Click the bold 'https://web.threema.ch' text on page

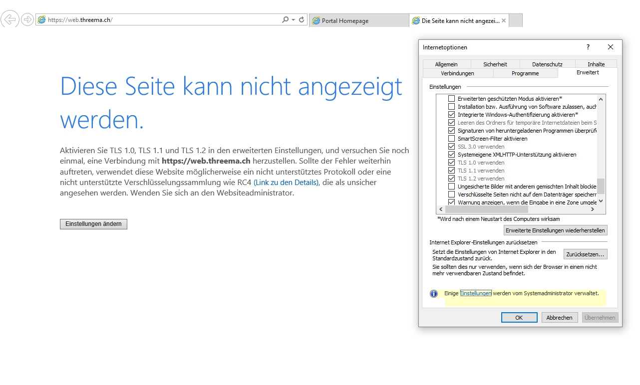pos(206,161)
